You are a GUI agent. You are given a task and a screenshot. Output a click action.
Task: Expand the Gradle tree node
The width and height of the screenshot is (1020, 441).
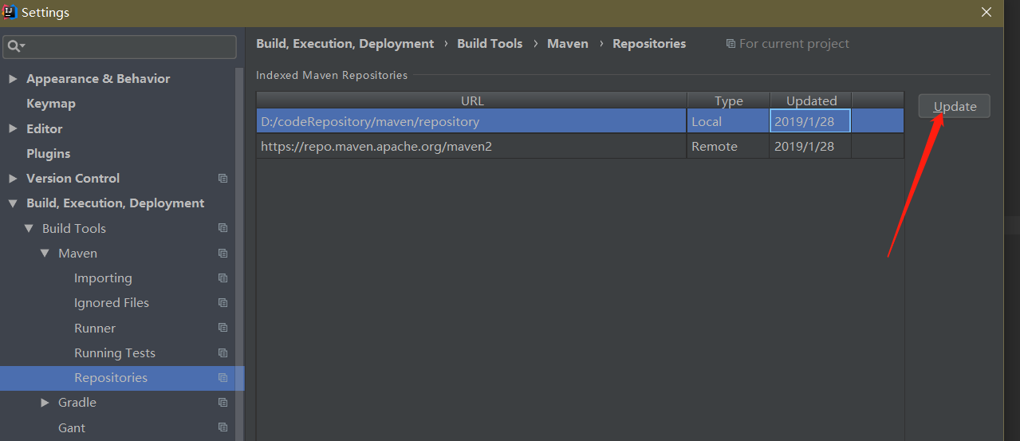pyautogui.click(x=45, y=403)
